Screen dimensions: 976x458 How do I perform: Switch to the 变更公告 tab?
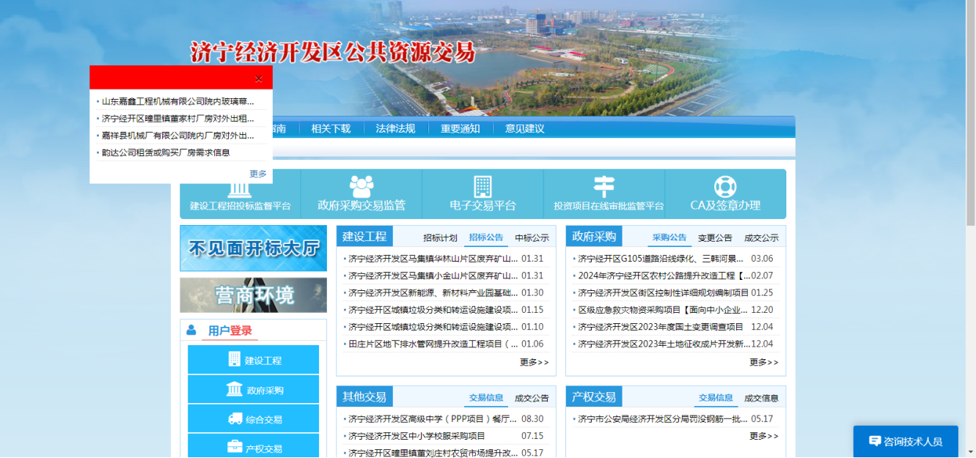click(715, 237)
